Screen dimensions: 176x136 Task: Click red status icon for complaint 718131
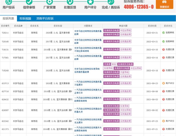[x=163, y=49]
